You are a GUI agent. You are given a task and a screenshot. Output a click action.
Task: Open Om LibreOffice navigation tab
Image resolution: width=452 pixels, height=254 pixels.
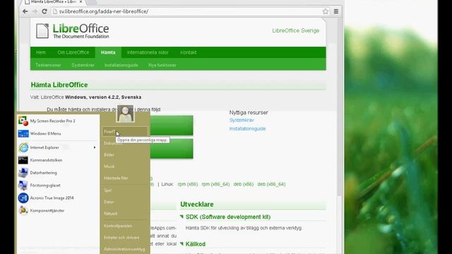73,52
